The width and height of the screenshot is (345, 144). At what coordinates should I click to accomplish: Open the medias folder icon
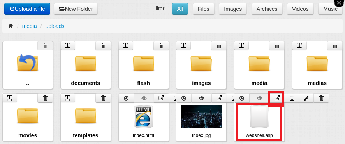[x=317, y=63]
